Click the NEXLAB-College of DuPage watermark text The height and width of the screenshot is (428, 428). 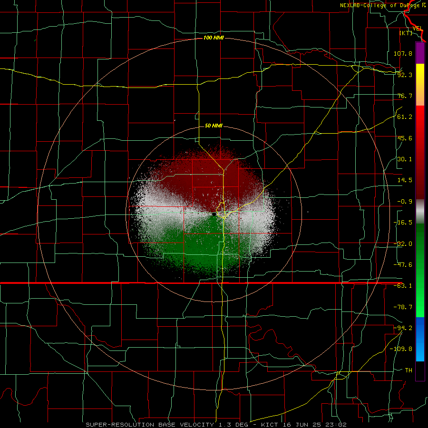(x=383, y=5)
